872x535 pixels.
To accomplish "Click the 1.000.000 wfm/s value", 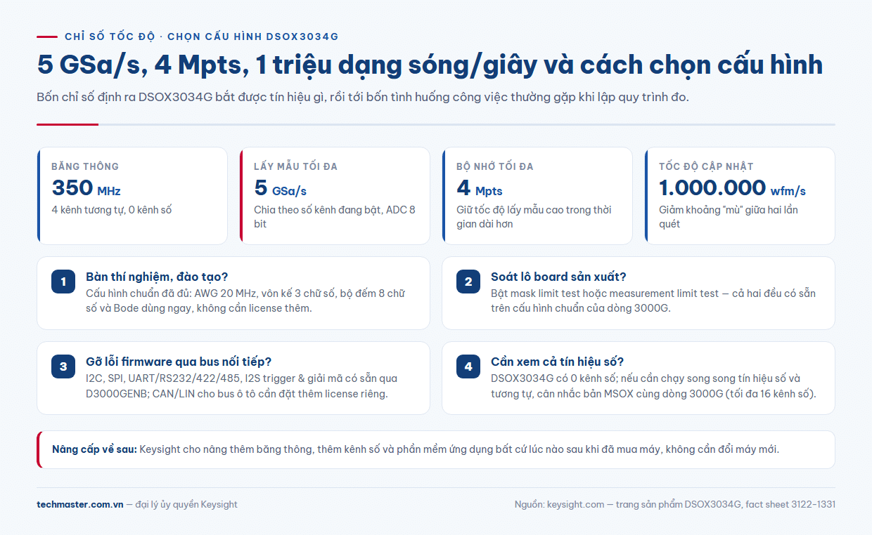I will 732,188.
